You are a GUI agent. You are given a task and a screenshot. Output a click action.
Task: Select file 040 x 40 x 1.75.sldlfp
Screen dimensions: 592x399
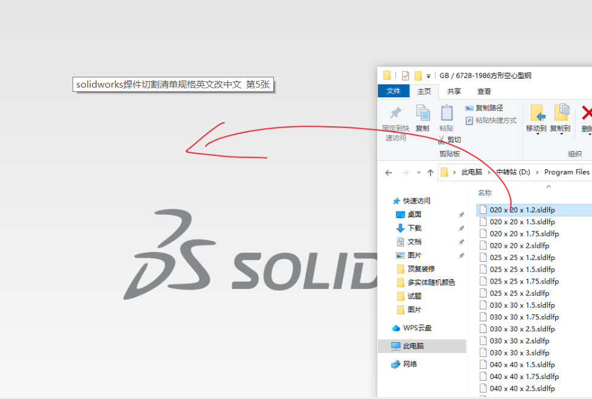[x=524, y=377]
